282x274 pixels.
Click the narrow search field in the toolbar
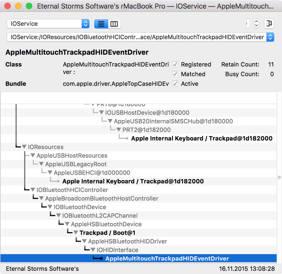(x=248, y=24)
